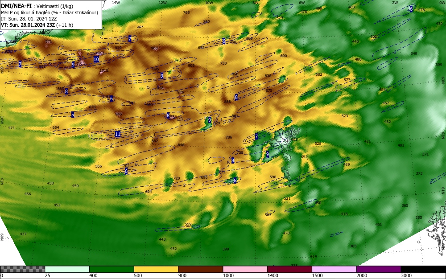Screen dimensions: 446x279
Task: Click the map value '733'
Action: (223, 63)
